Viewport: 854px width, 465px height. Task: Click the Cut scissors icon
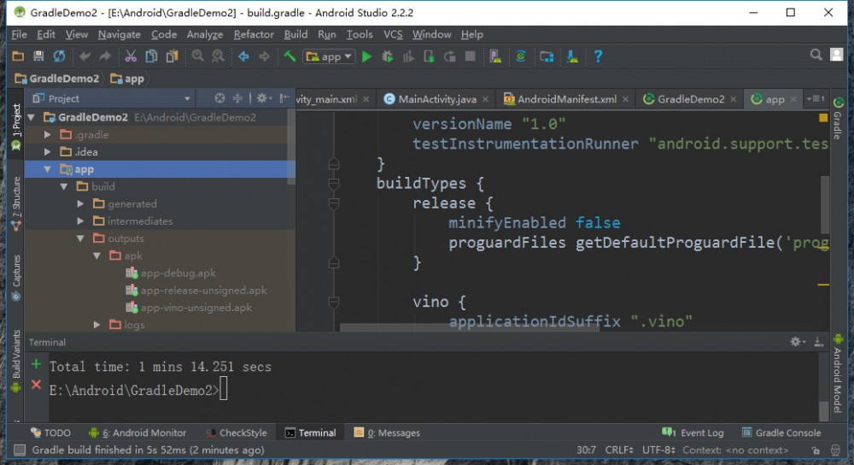[131, 56]
